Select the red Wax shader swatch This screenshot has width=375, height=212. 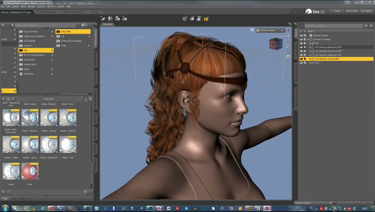pos(30,171)
